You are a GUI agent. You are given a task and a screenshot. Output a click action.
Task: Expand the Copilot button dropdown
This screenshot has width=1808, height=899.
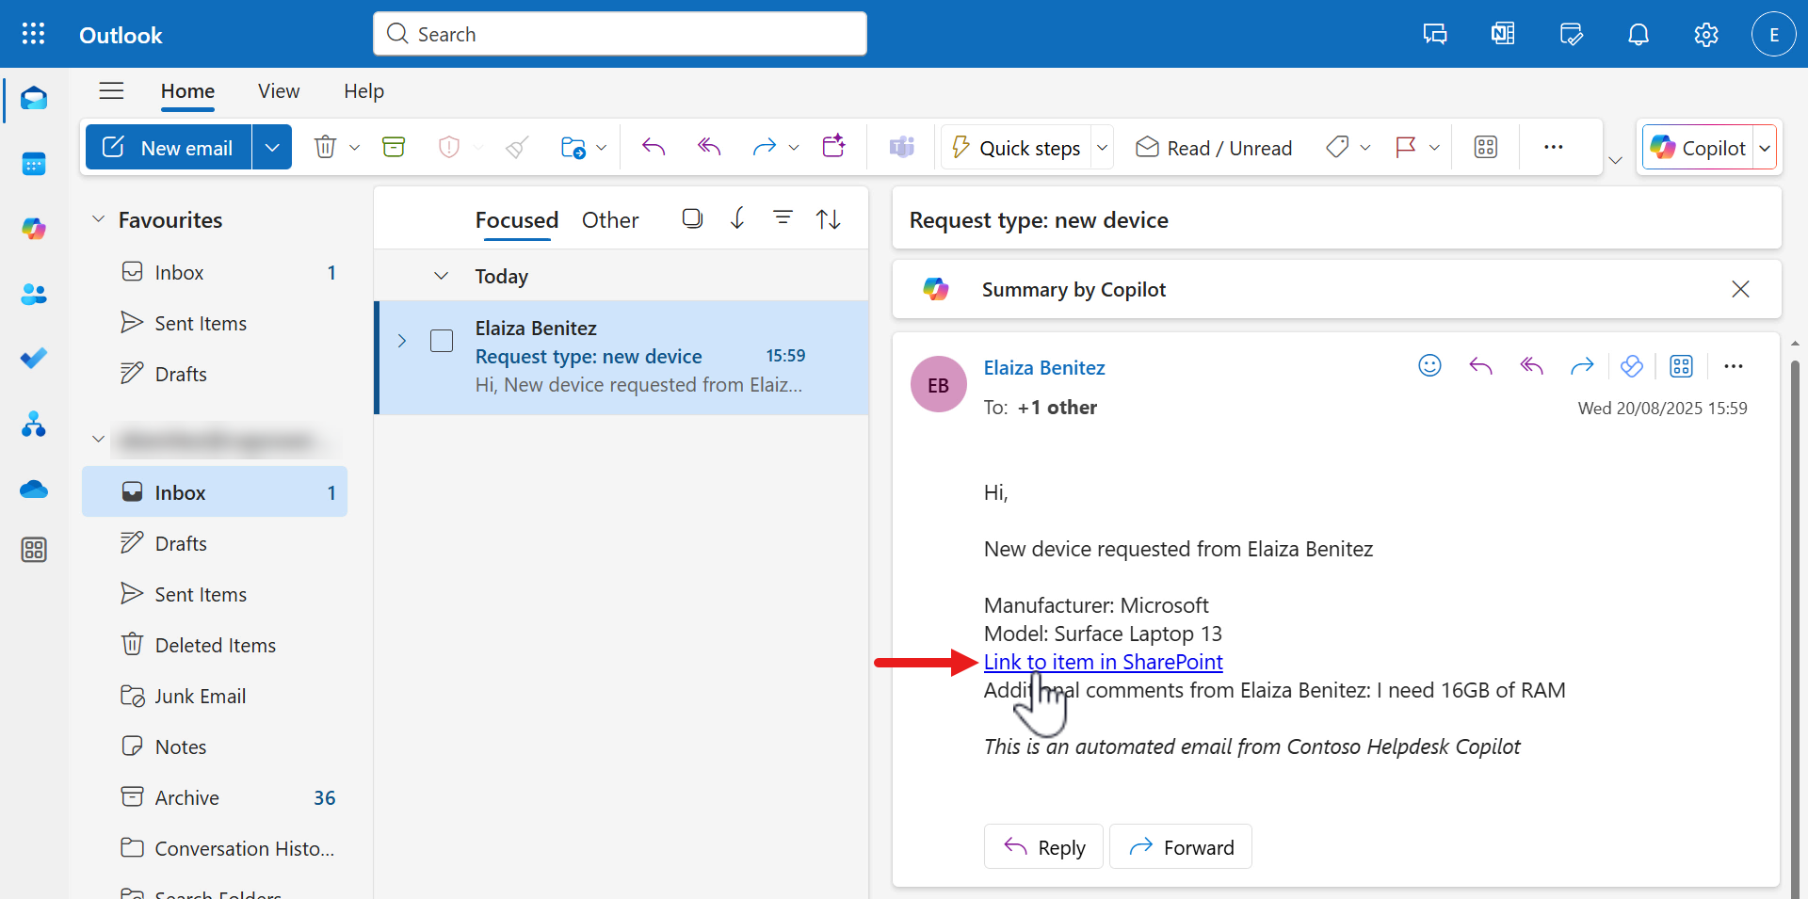click(1766, 147)
